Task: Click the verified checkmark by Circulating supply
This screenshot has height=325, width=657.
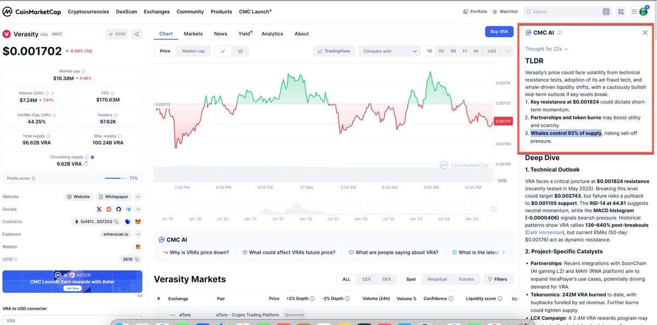Action: [92, 157]
